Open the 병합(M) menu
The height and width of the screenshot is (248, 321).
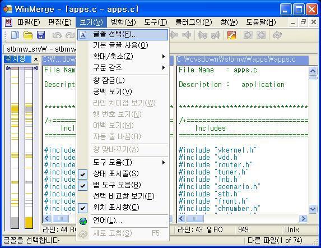123,22
